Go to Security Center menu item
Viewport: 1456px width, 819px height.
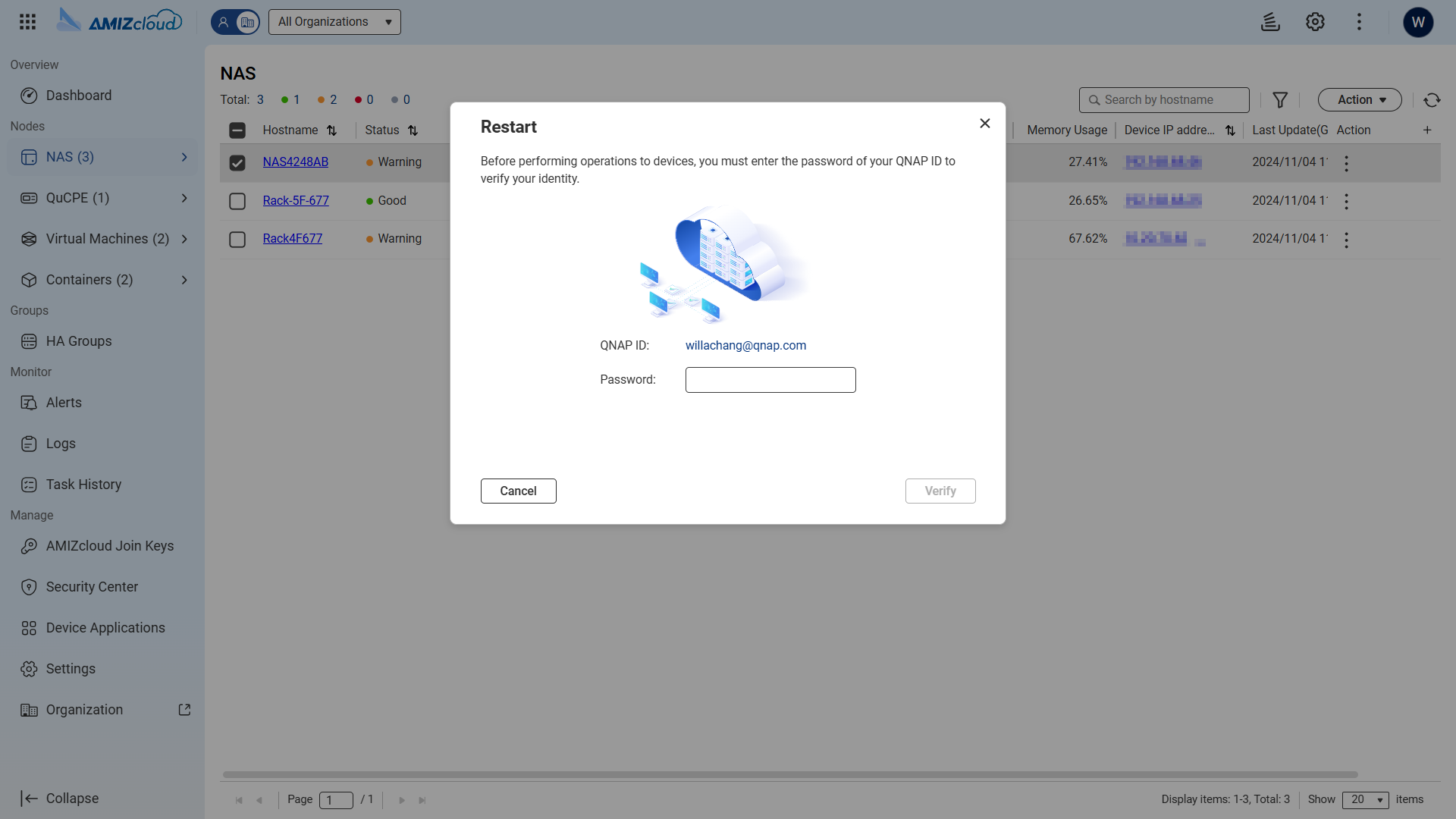tap(92, 587)
